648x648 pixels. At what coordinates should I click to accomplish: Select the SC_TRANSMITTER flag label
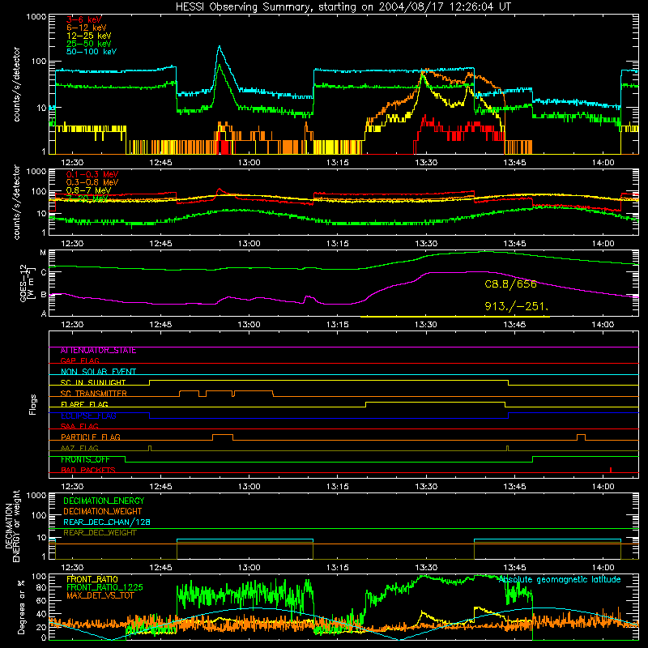[x=94, y=394]
